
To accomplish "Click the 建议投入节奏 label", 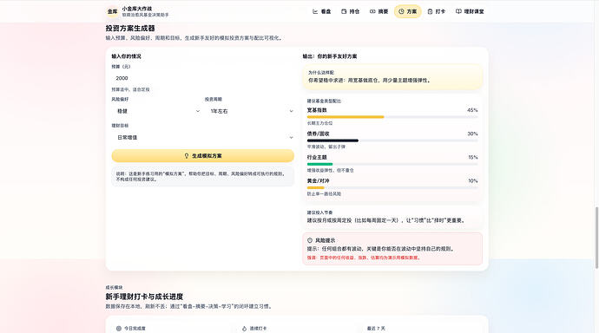I will click(319, 212).
